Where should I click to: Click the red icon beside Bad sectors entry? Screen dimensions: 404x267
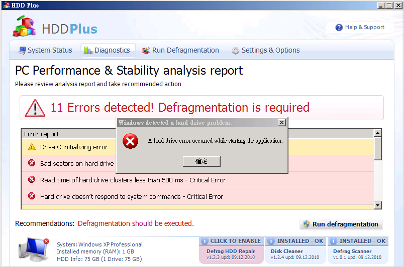pos(32,163)
